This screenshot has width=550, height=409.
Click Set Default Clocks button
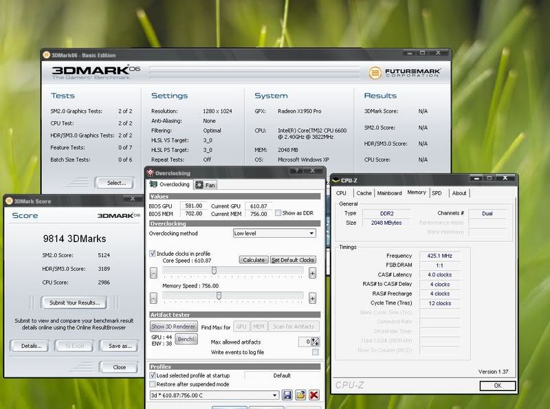tap(293, 260)
